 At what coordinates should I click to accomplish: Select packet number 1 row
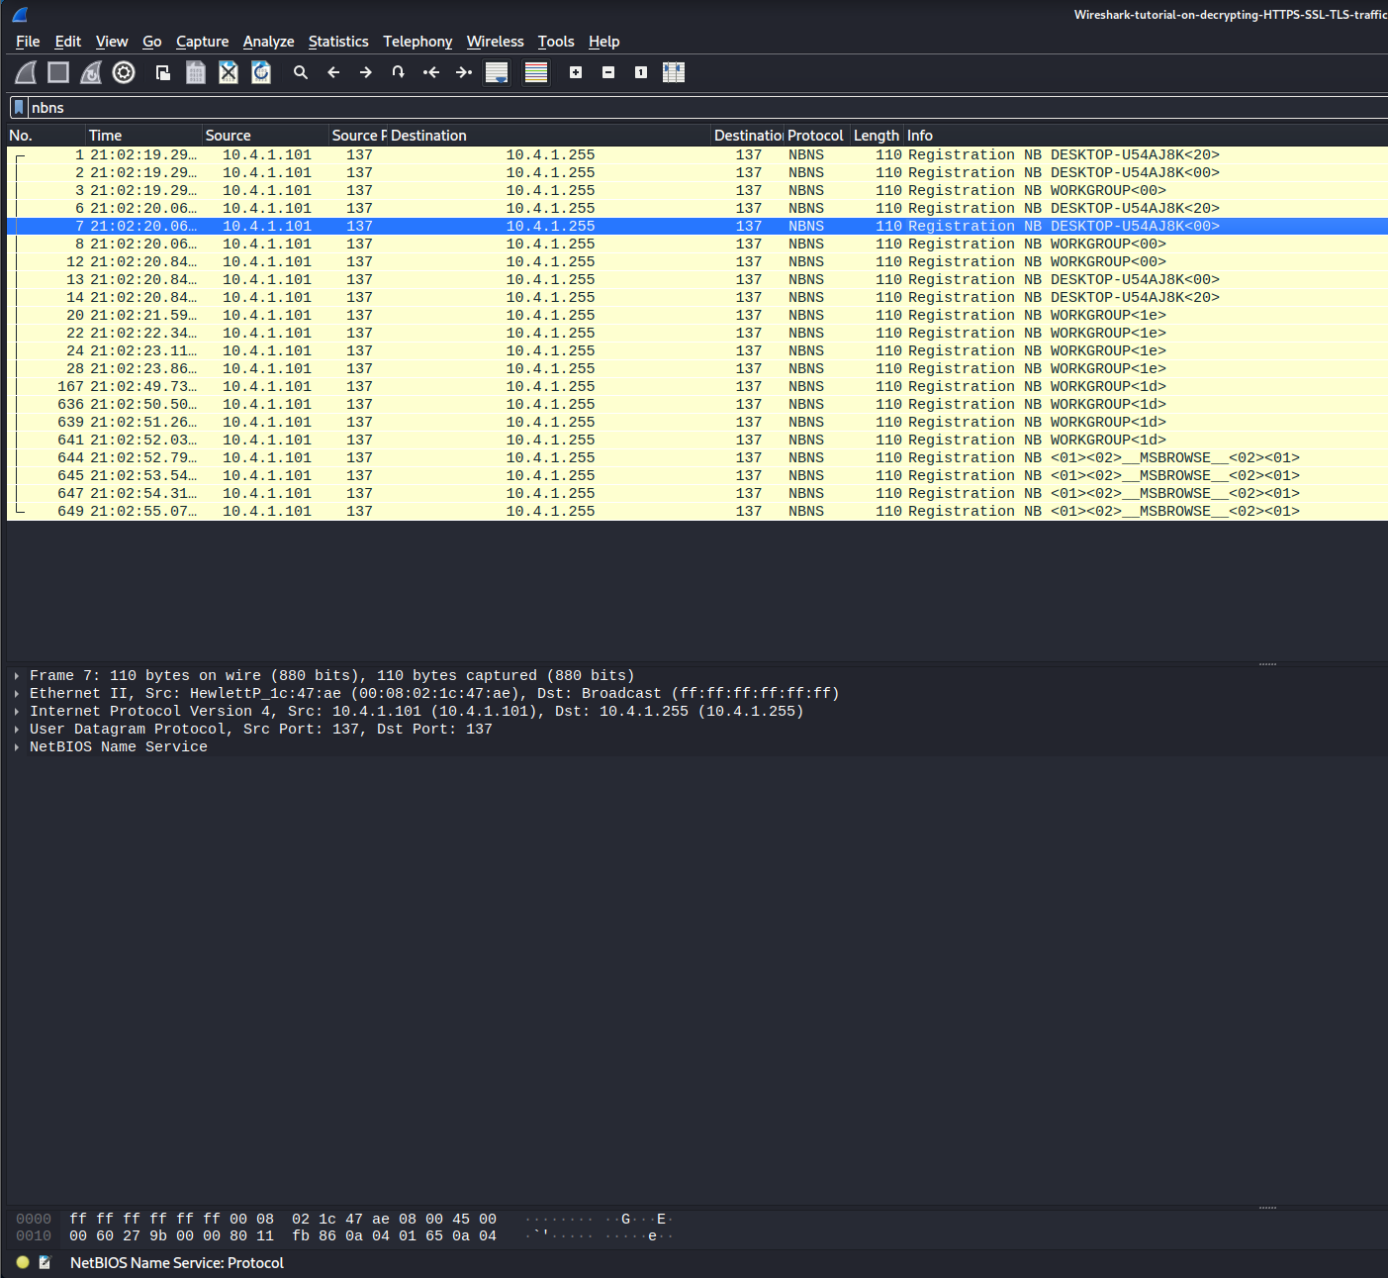pyautogui.click(x=697, y=155)
